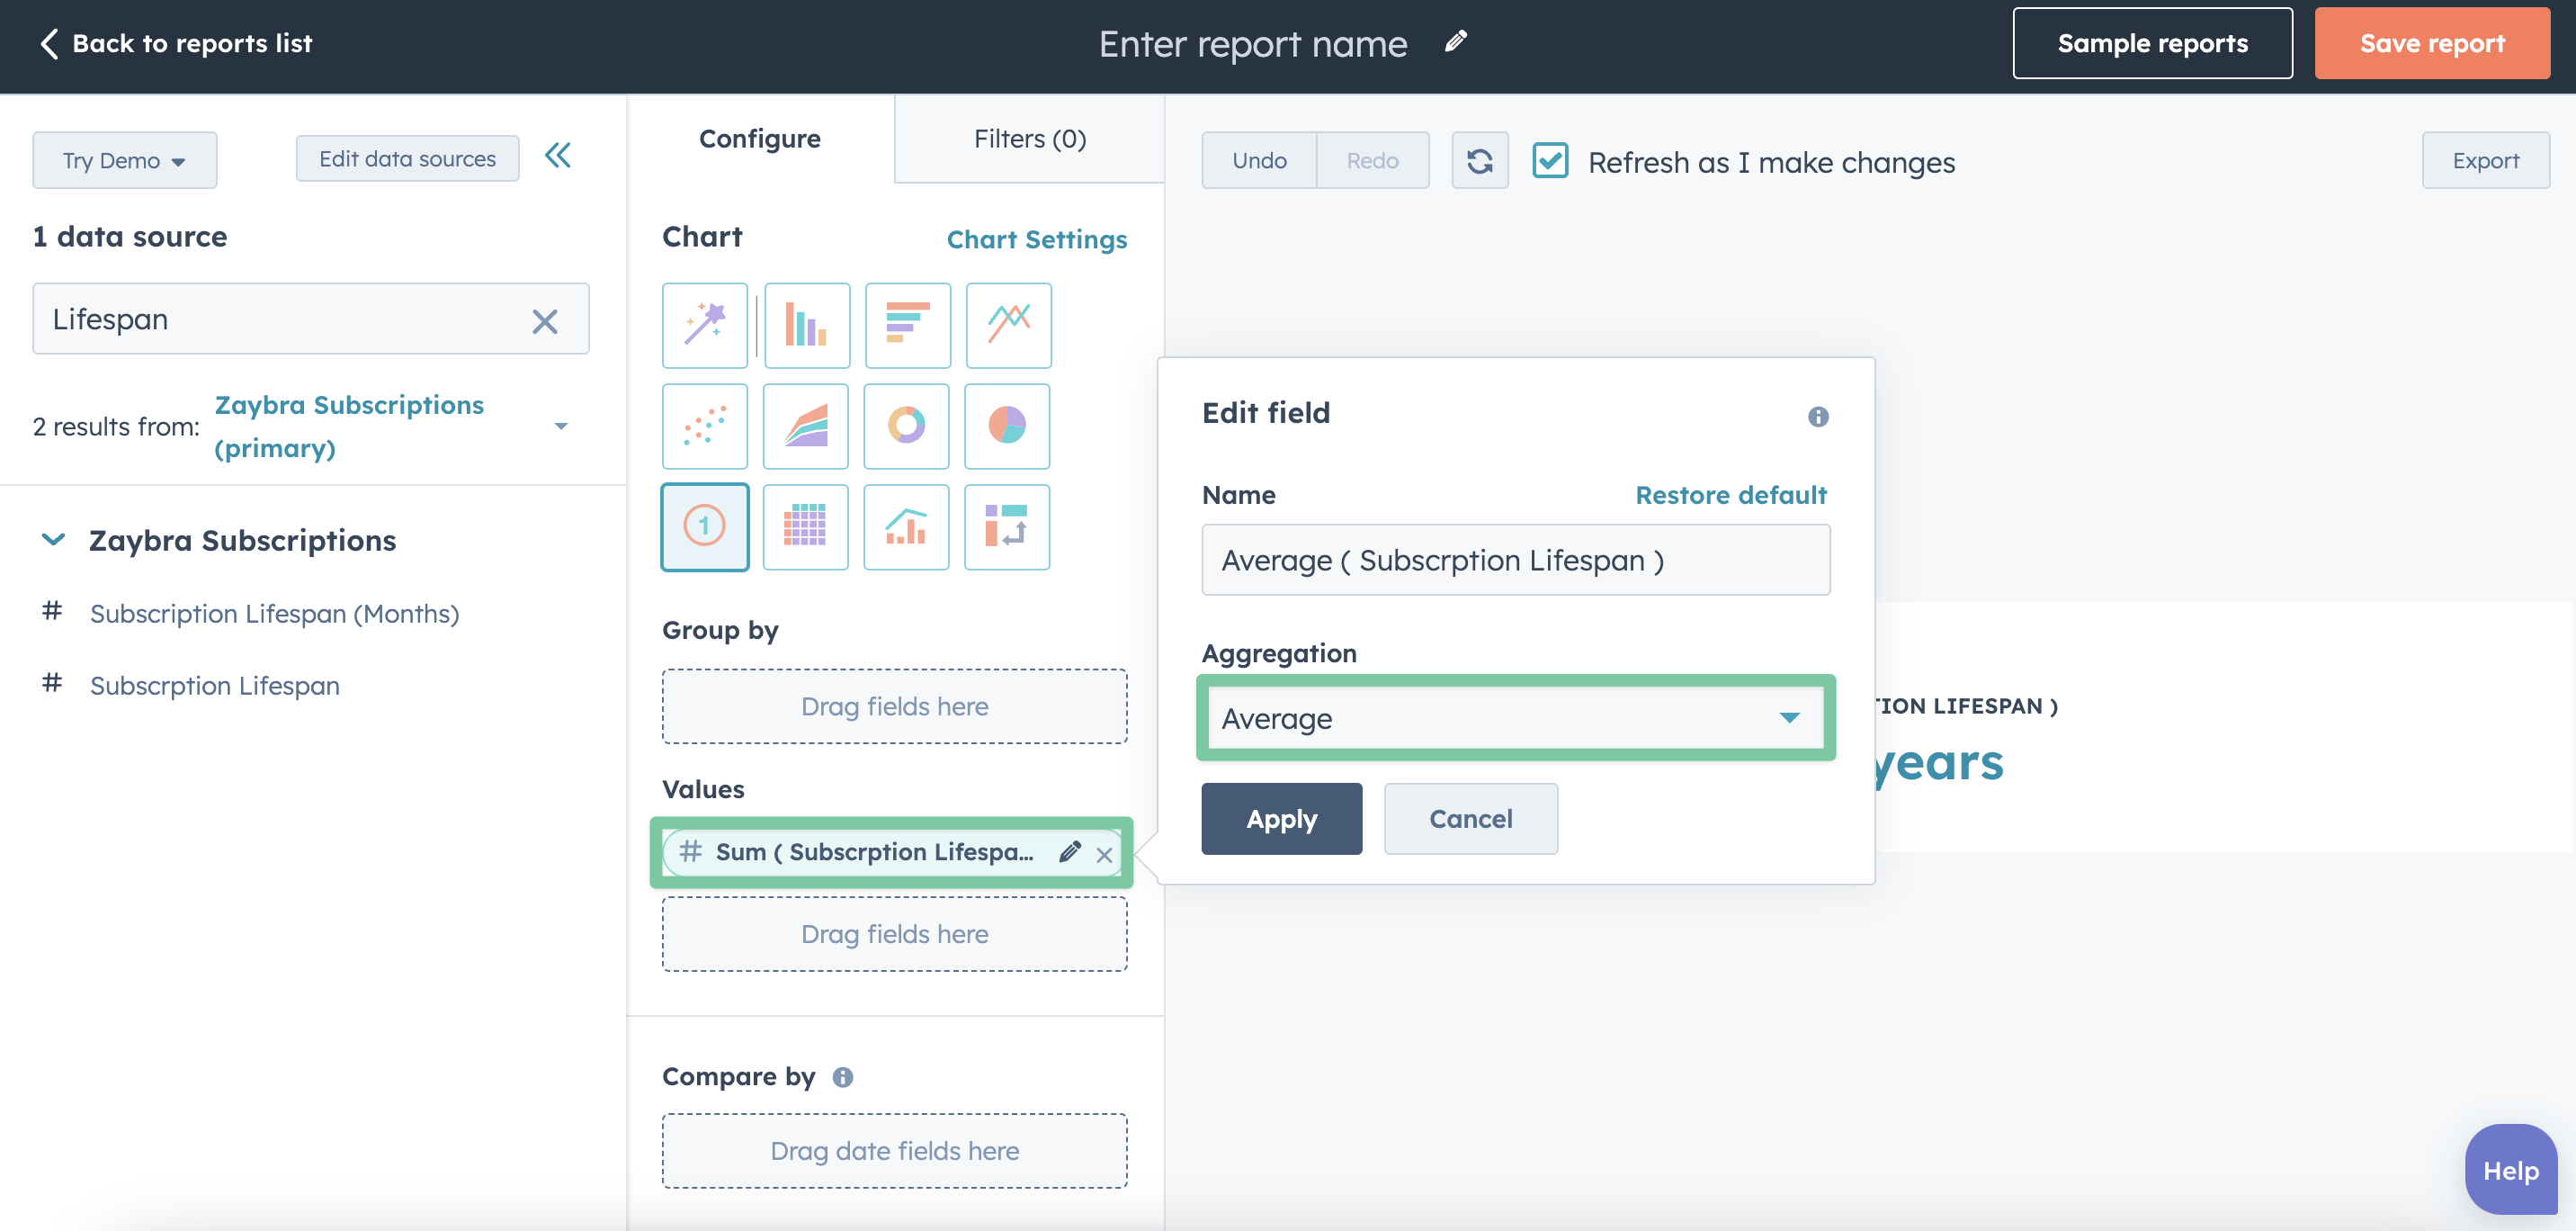
Task: Open the Edit field info tooltip icon
Action: pos(1818,417)
